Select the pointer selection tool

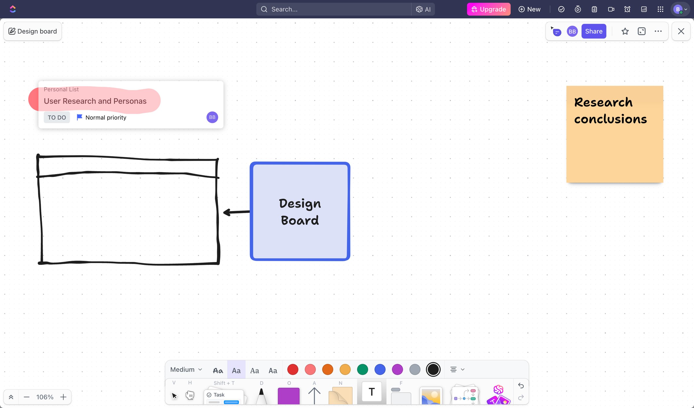(174, 395)
